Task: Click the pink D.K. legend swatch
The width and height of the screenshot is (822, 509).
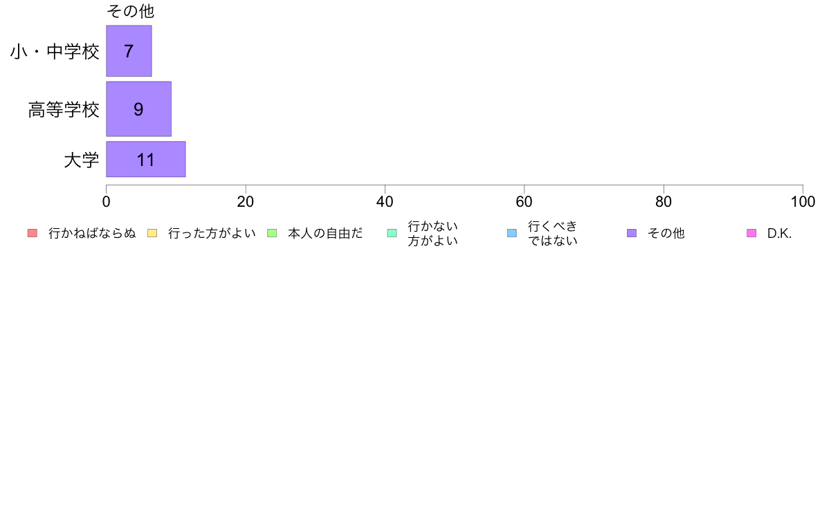Action: coord(751,233)
